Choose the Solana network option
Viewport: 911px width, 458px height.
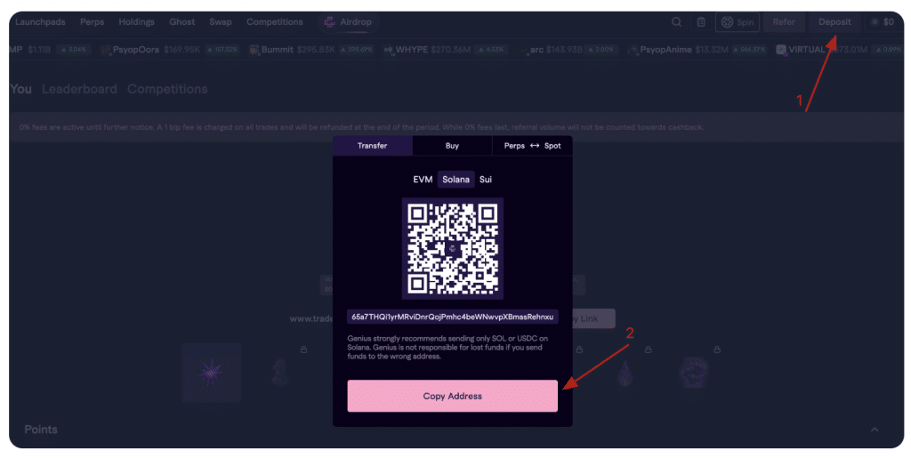pos(456,180)
